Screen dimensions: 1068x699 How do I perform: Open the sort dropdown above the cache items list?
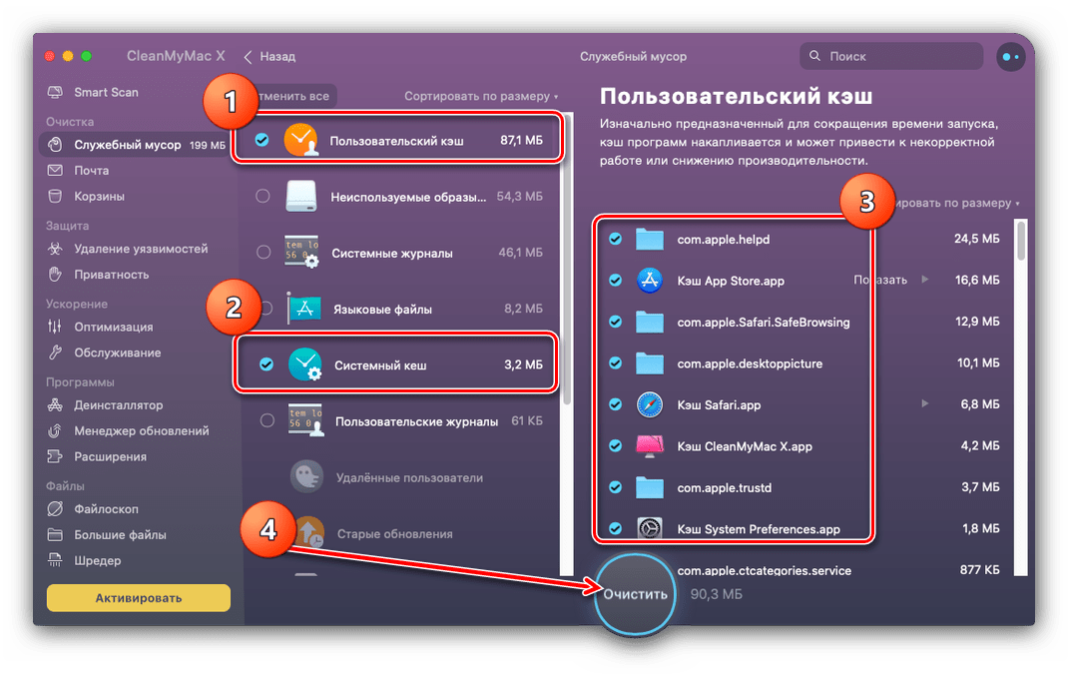pyautogui.click(x=957, y=203)
